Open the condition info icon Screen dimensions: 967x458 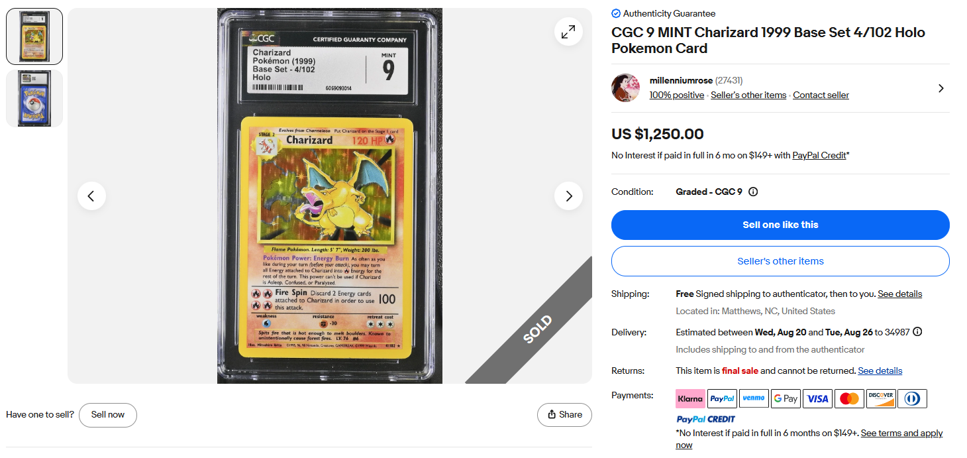pyautogui.click(x=753, y=192)
